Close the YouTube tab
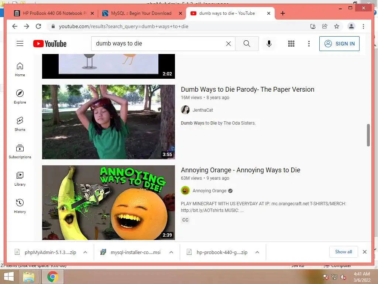 269,13
